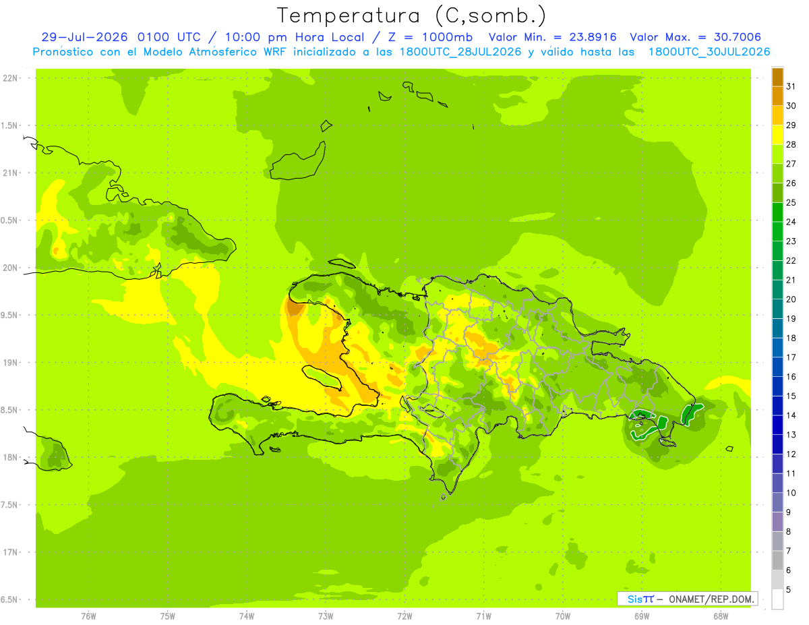The image size is (809, 625).
Task: Click the "71W" longitude axis label
Action: [483, 616]
